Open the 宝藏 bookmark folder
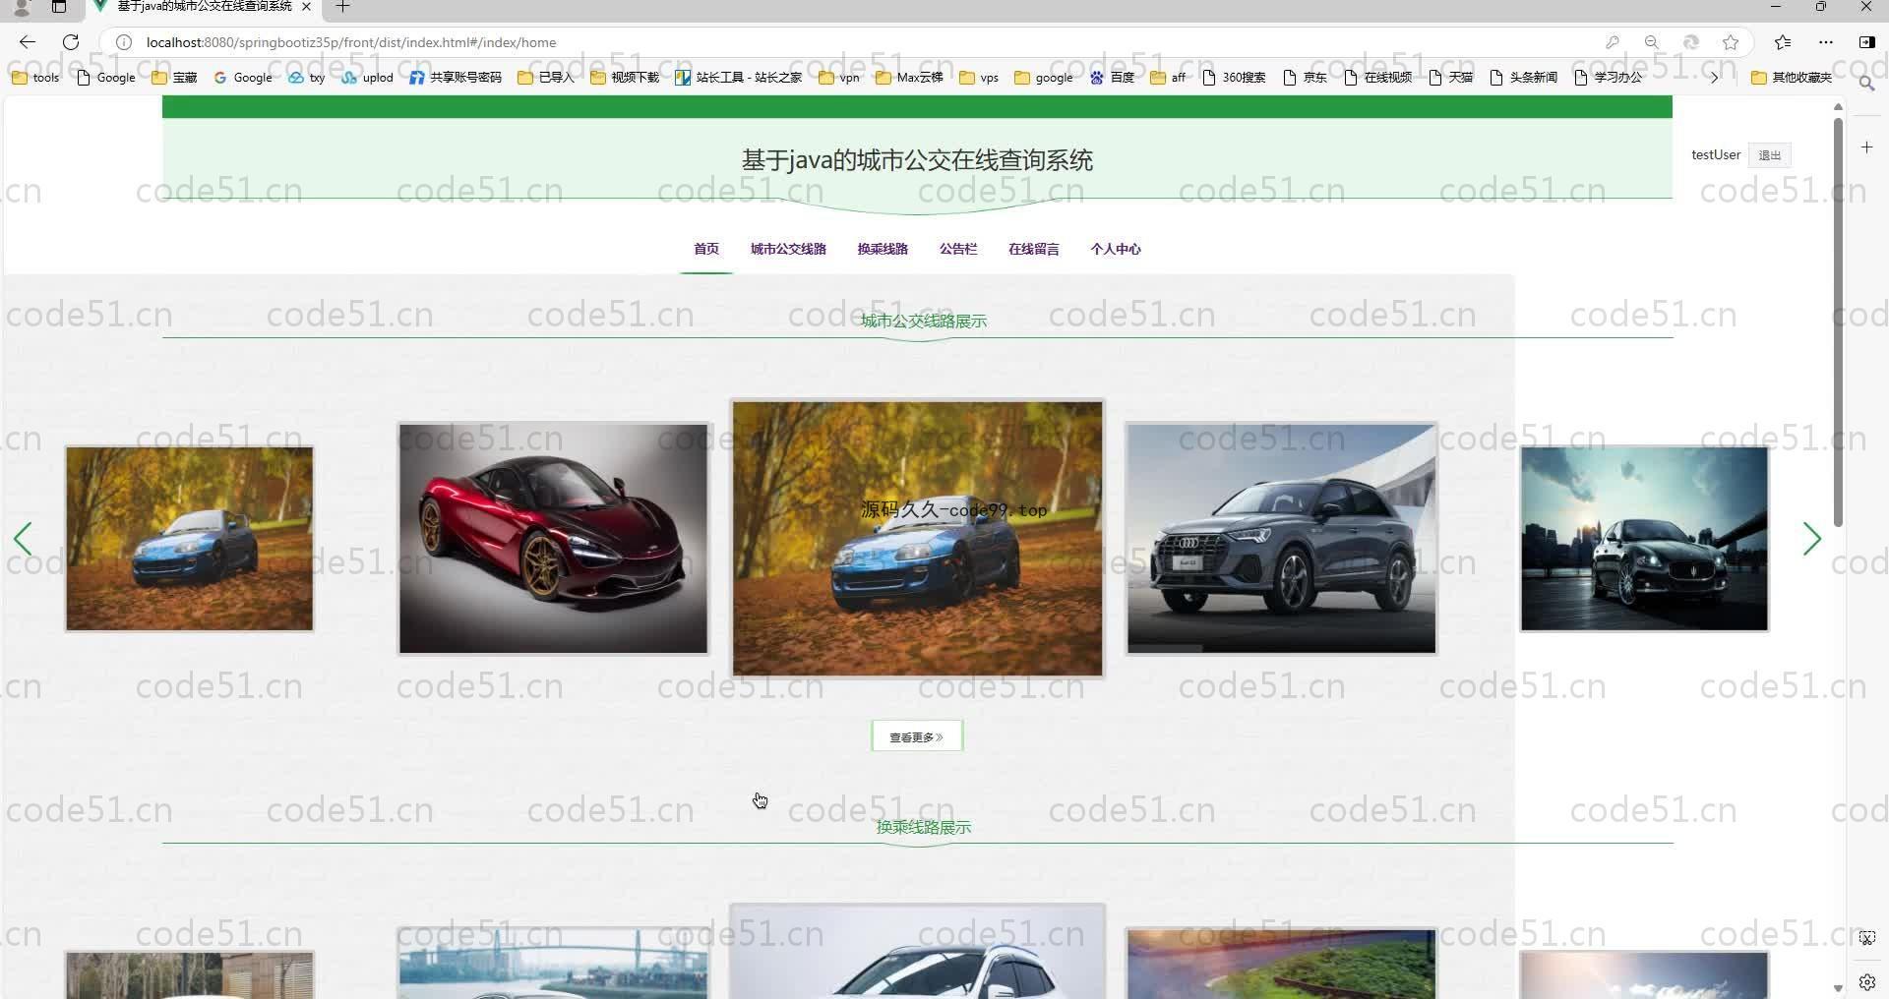This screenshot has height=999, width=1889. (174, 78)
